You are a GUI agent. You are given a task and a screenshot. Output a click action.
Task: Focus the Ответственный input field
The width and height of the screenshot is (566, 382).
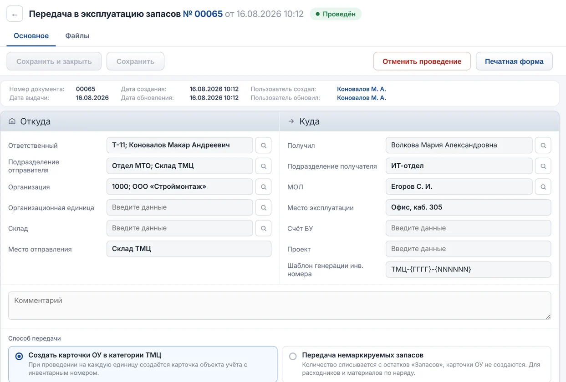[179, 146]
